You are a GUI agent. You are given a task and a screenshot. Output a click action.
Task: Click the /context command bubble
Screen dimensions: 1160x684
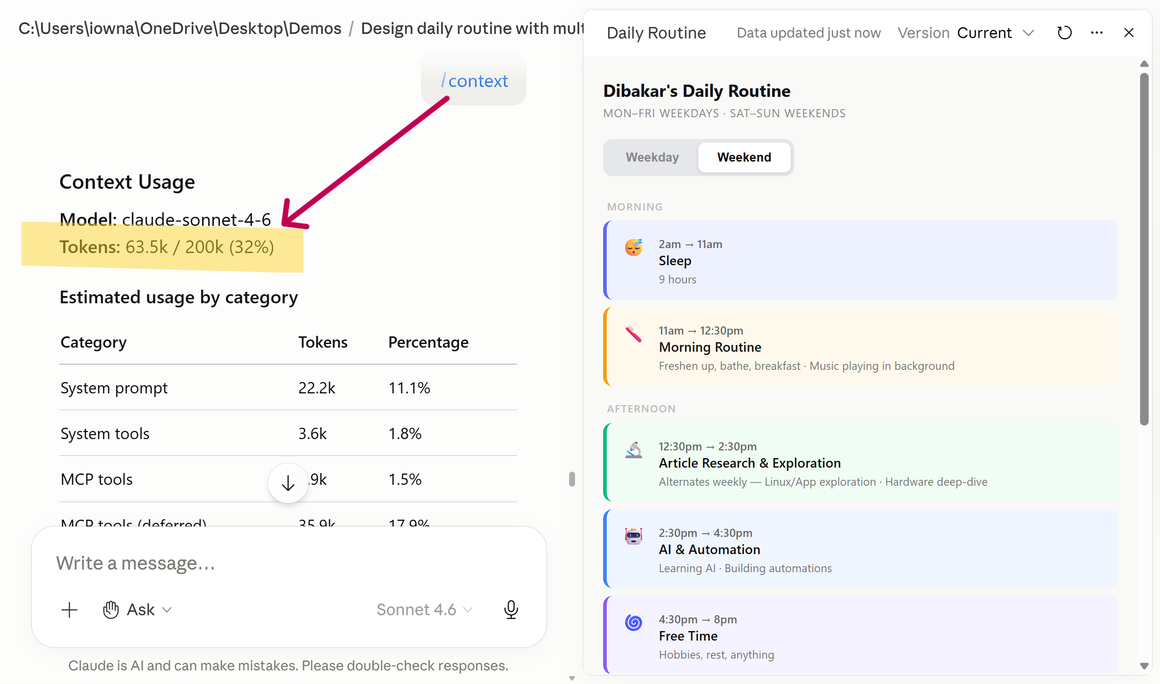click(x=474, y=80)
